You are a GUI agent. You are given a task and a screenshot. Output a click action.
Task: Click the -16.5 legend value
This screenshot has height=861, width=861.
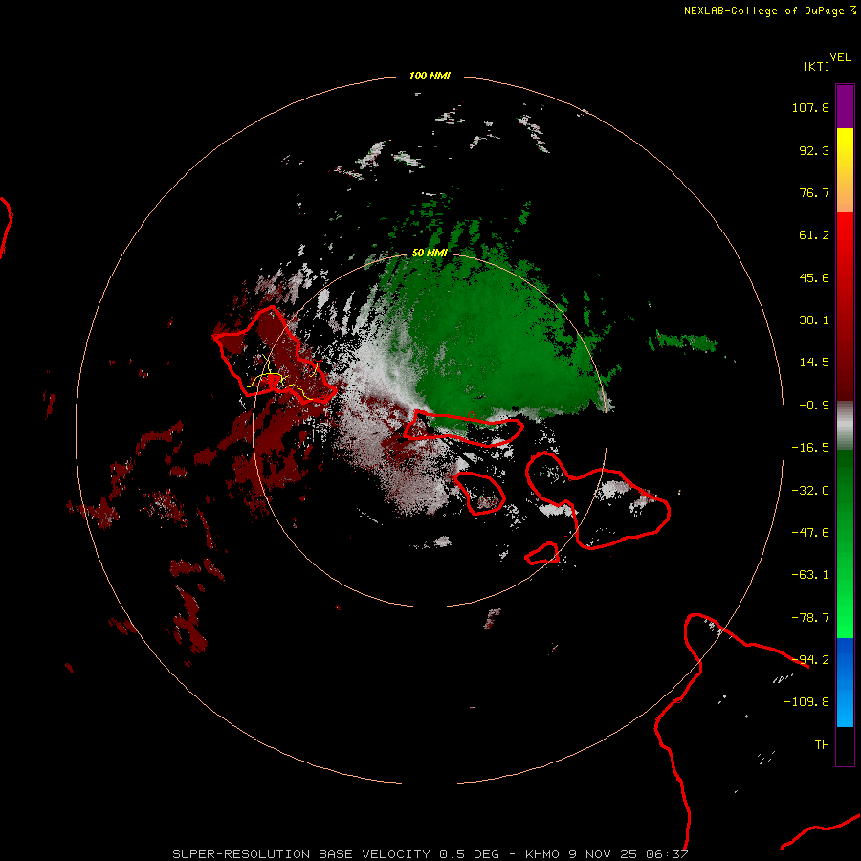[810, 448]
